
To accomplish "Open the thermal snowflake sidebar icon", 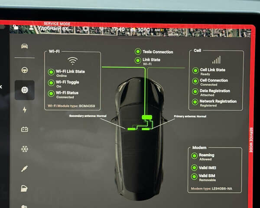I will [x=25, y=149].
